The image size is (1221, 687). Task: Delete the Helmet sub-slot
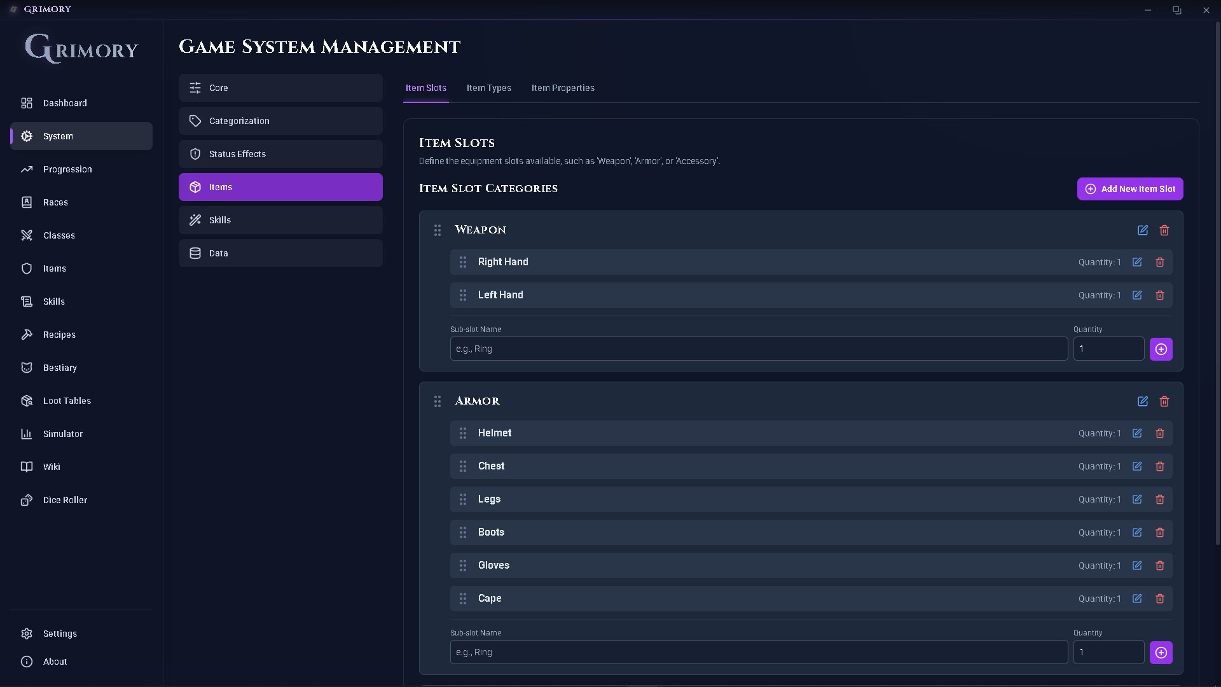coord(1160,433)
